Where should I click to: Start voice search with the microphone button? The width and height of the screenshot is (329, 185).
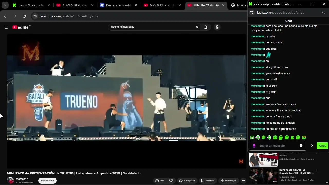tap(217, 27)
